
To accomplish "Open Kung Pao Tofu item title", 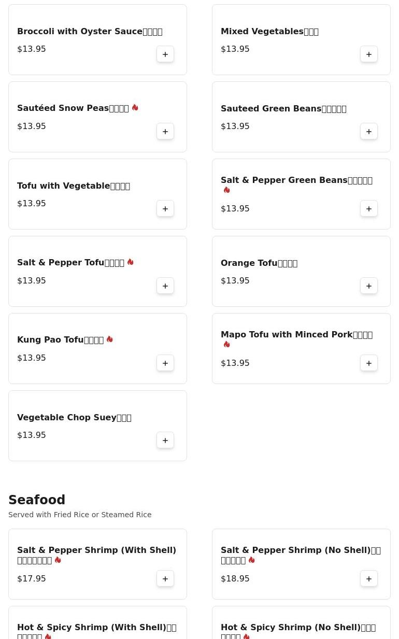I will click(x=61, y=340).
